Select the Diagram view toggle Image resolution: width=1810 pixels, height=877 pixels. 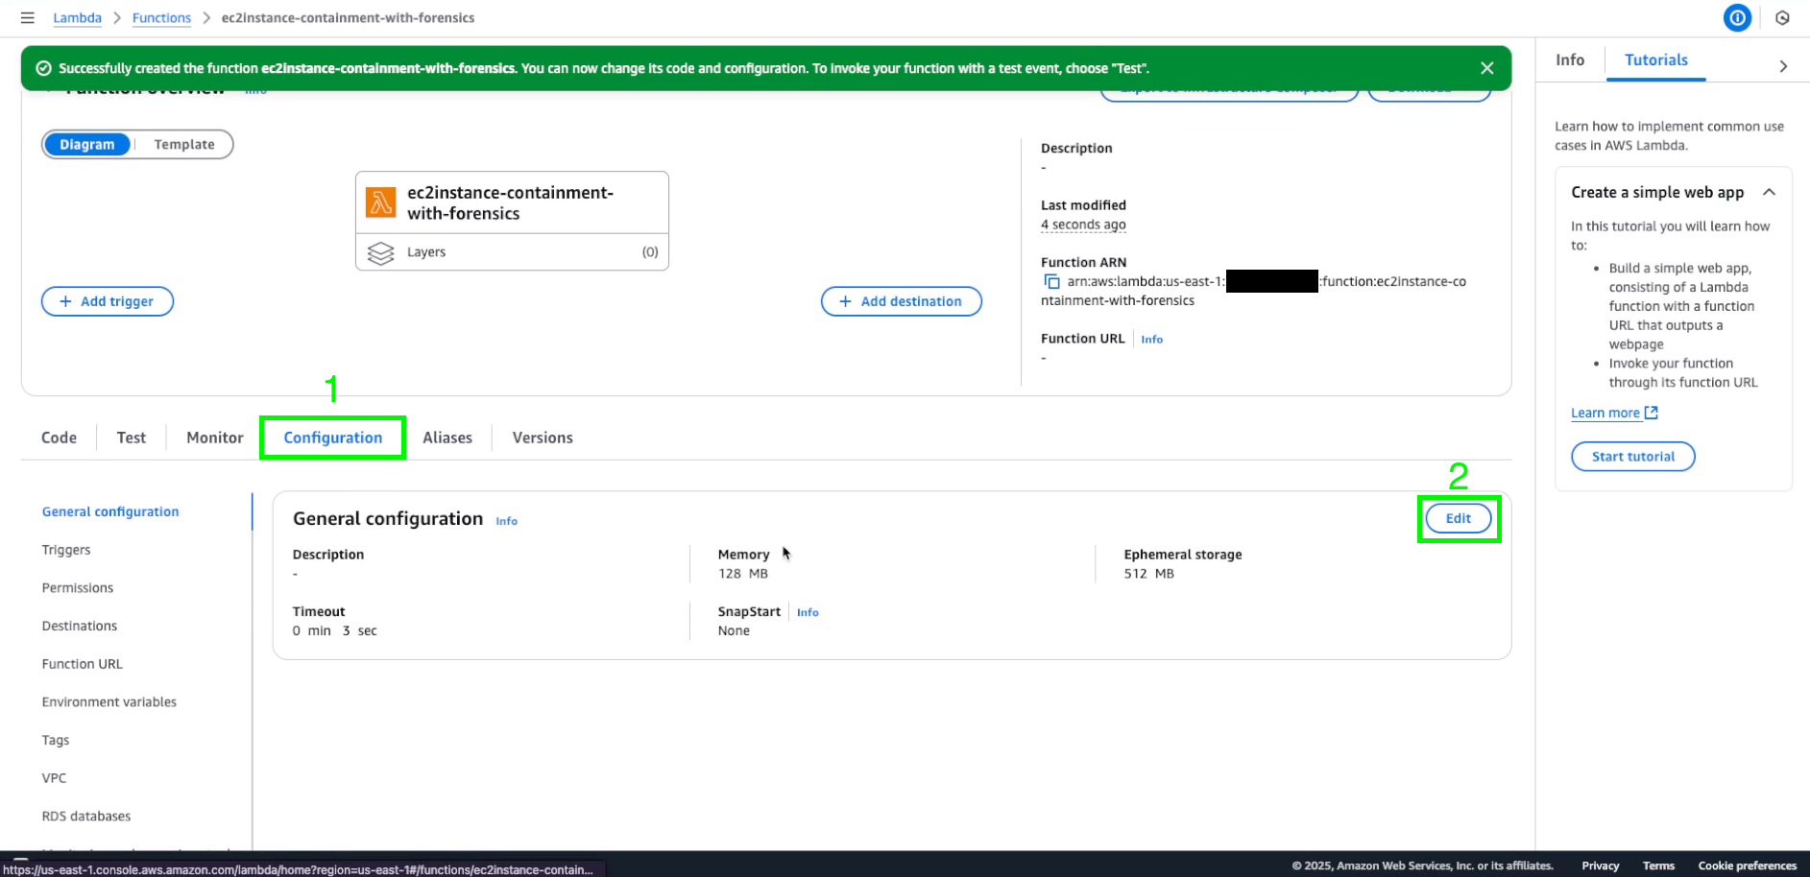pos(87,144)
